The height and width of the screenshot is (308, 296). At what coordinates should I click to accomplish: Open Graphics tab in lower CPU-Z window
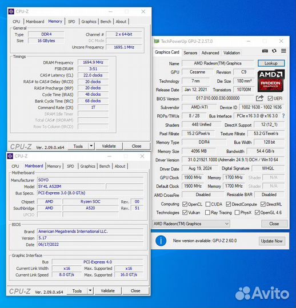[x=87, y=166]
